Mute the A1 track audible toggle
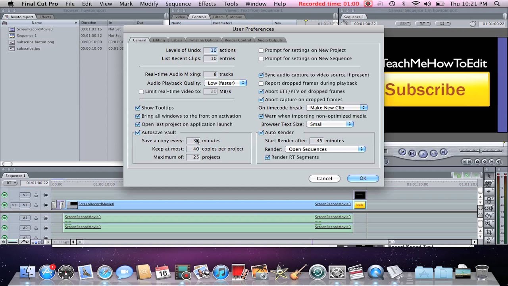 pos(4,218)
